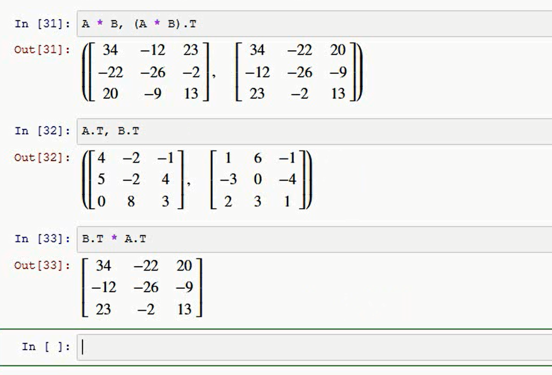This screenshot has height=375, width=552.
Task: Click the code cell containing B.T * A.T
Action: pos(315,239)
